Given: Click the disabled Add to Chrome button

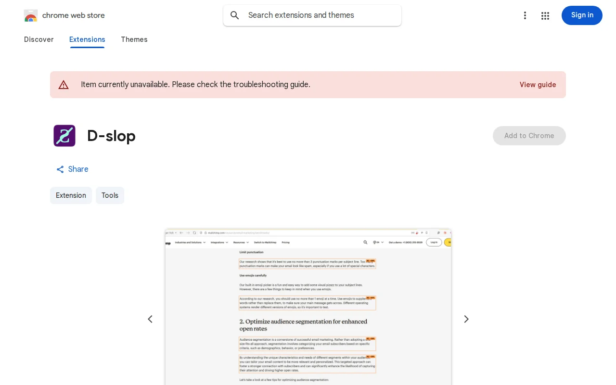Looking at the screenshot, I should point(529,136).
